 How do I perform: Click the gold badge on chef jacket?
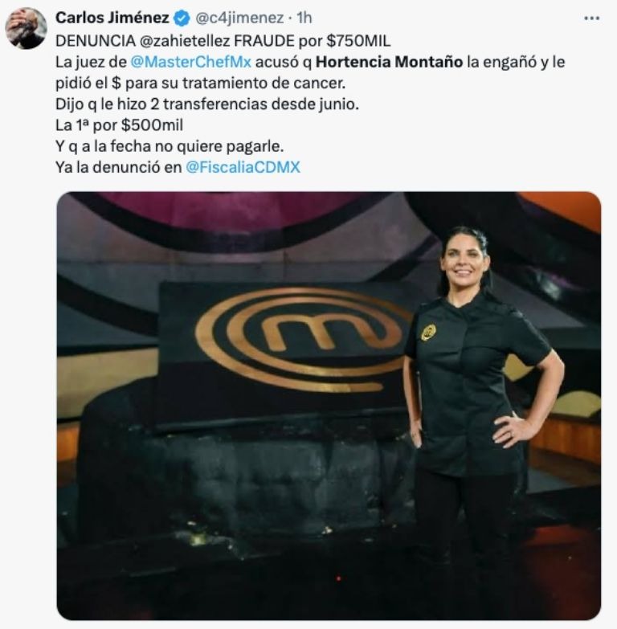coord(428,332)
